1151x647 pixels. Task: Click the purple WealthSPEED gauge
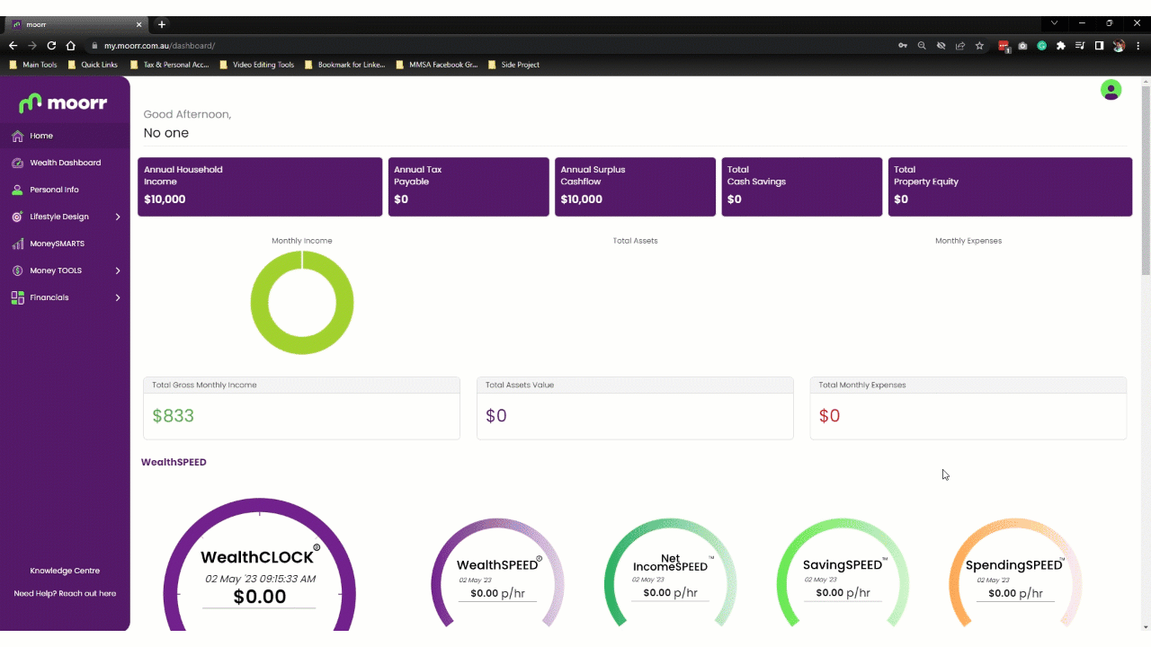point(497,573)
